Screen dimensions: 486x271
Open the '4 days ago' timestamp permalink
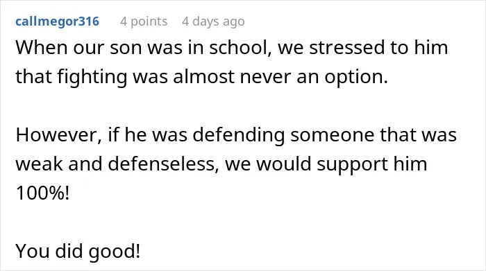tap(213, 21)
